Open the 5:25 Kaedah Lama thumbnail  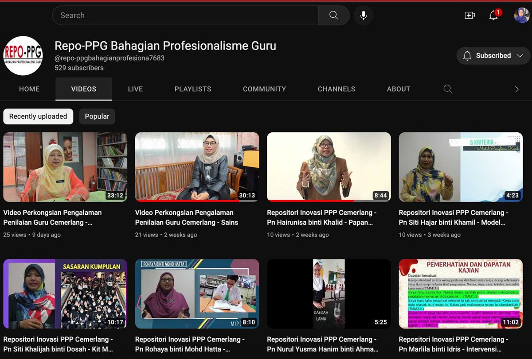tap(329, 294)
